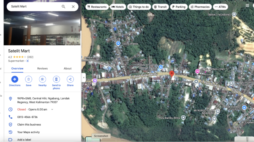The image size is (254, 142).
Task: Click Add a label
Action: (x=24, y=140)
